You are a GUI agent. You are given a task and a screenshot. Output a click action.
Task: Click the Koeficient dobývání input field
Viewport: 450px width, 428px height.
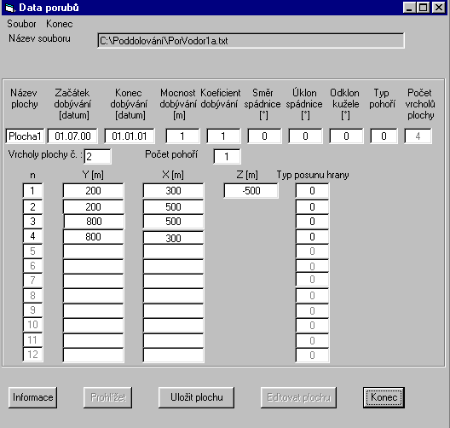tap(223, 136)
